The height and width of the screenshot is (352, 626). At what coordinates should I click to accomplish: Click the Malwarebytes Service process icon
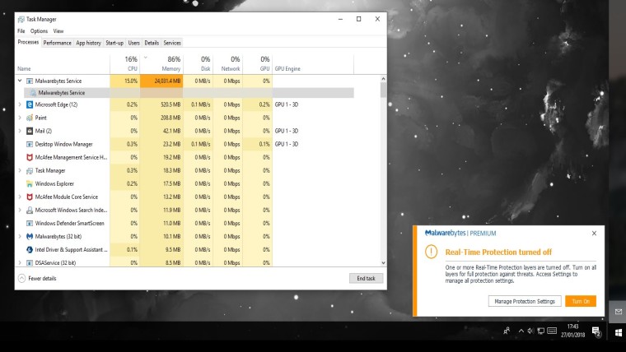pos(30,81)
